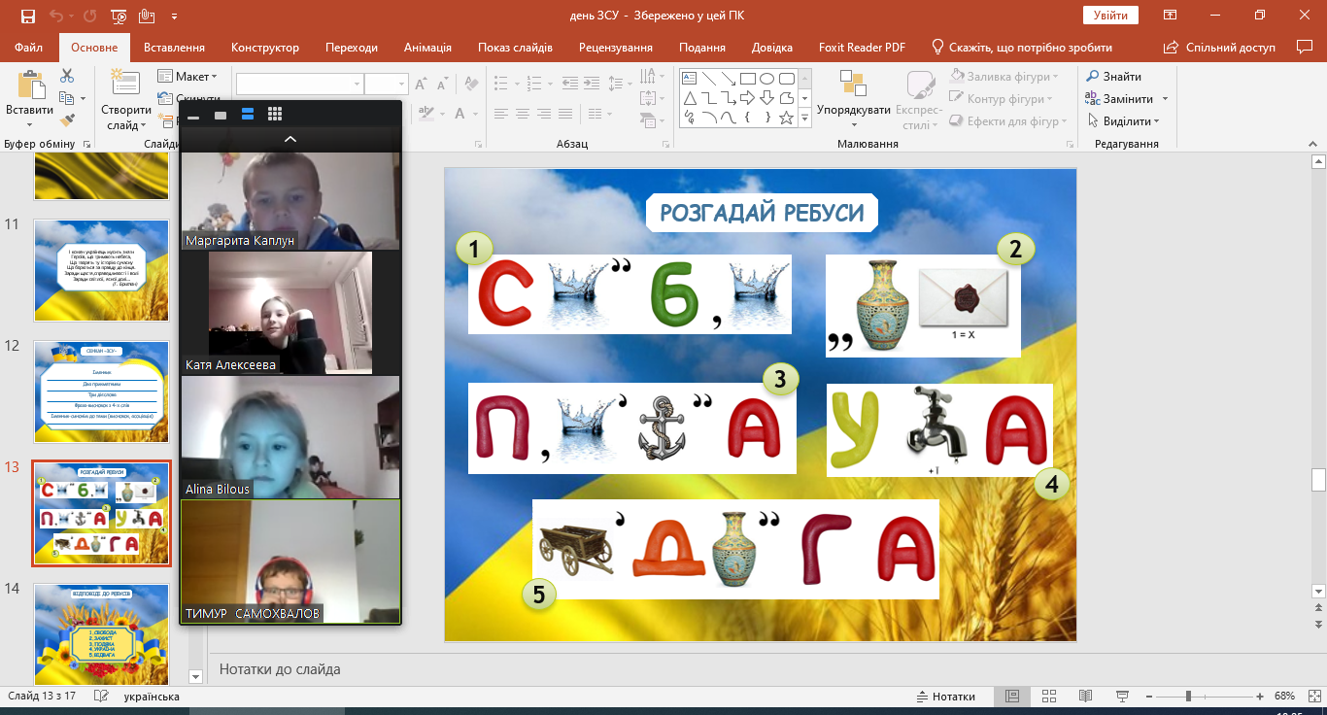Switch to Normal view in status bar
1327x715 pixels.
pyautogui.click(x=1012, y=697)
